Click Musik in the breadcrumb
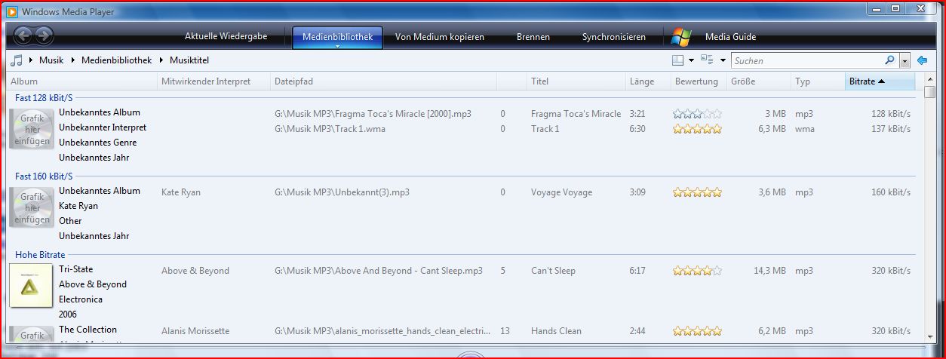The image size is (946, 359). click(x=51, y=60)
